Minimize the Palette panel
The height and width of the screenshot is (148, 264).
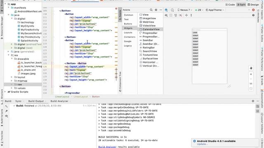(160, 10)
